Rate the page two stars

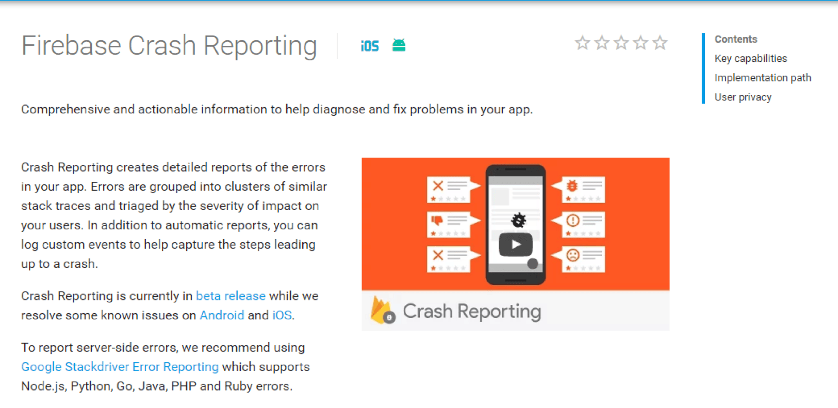602,43
